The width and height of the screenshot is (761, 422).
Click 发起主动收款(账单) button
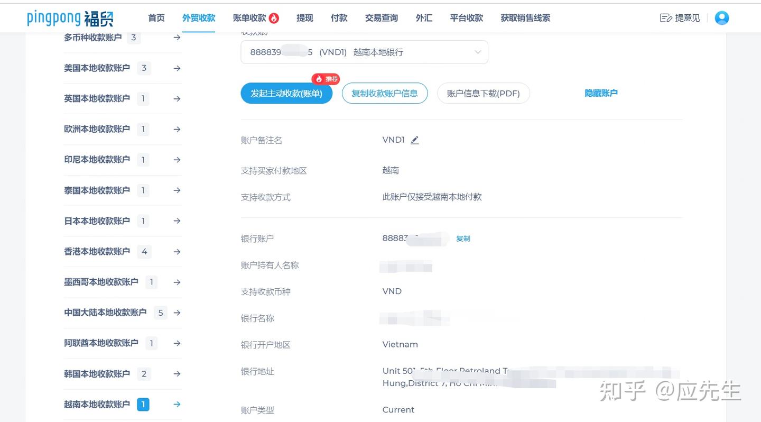point(286,93)
